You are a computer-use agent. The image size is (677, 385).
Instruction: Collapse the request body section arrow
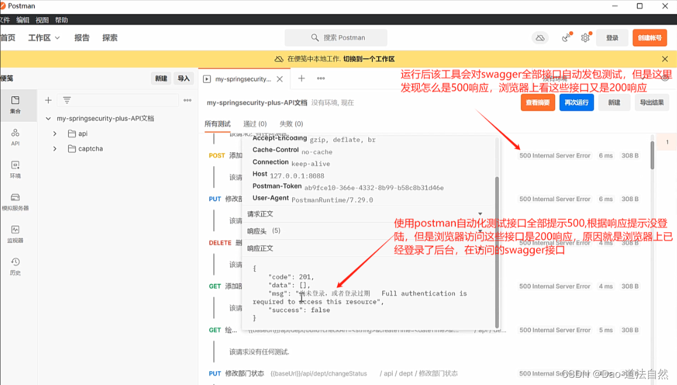coord(480,214)
